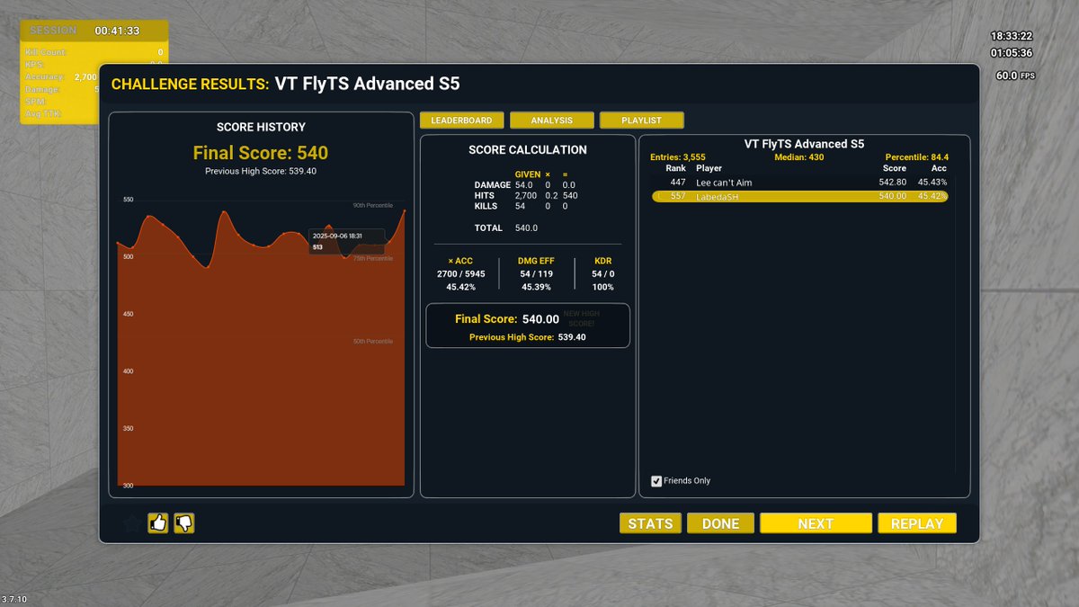Click the star icon beside the rating thumbs
This screenshot has width=1079, height=607.
(131, 522)
